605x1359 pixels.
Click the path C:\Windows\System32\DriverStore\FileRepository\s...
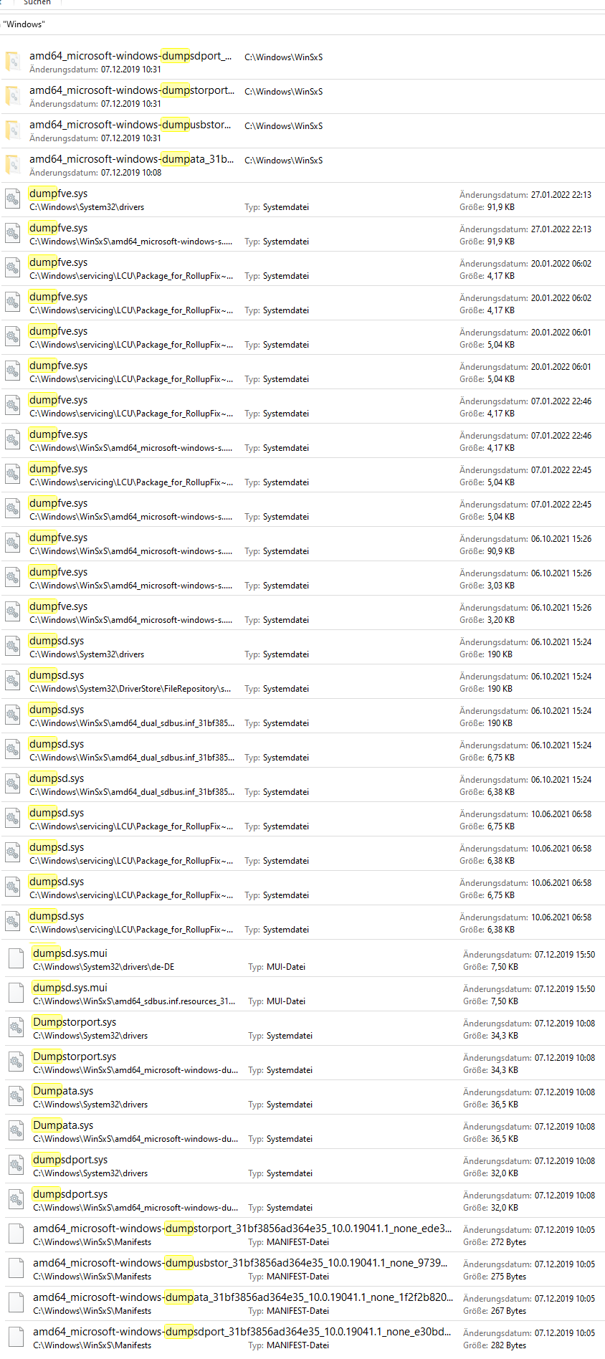(130, 689)
